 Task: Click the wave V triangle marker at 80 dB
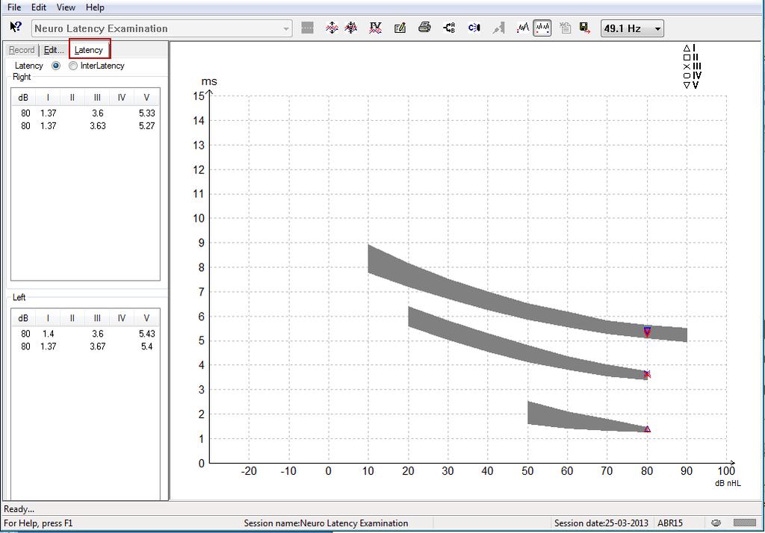[647, 331]
